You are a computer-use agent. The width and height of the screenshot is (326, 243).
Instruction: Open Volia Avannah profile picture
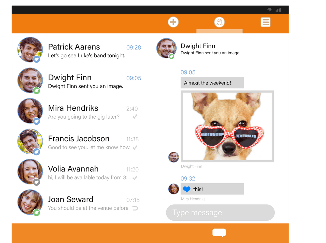point(30,172)
